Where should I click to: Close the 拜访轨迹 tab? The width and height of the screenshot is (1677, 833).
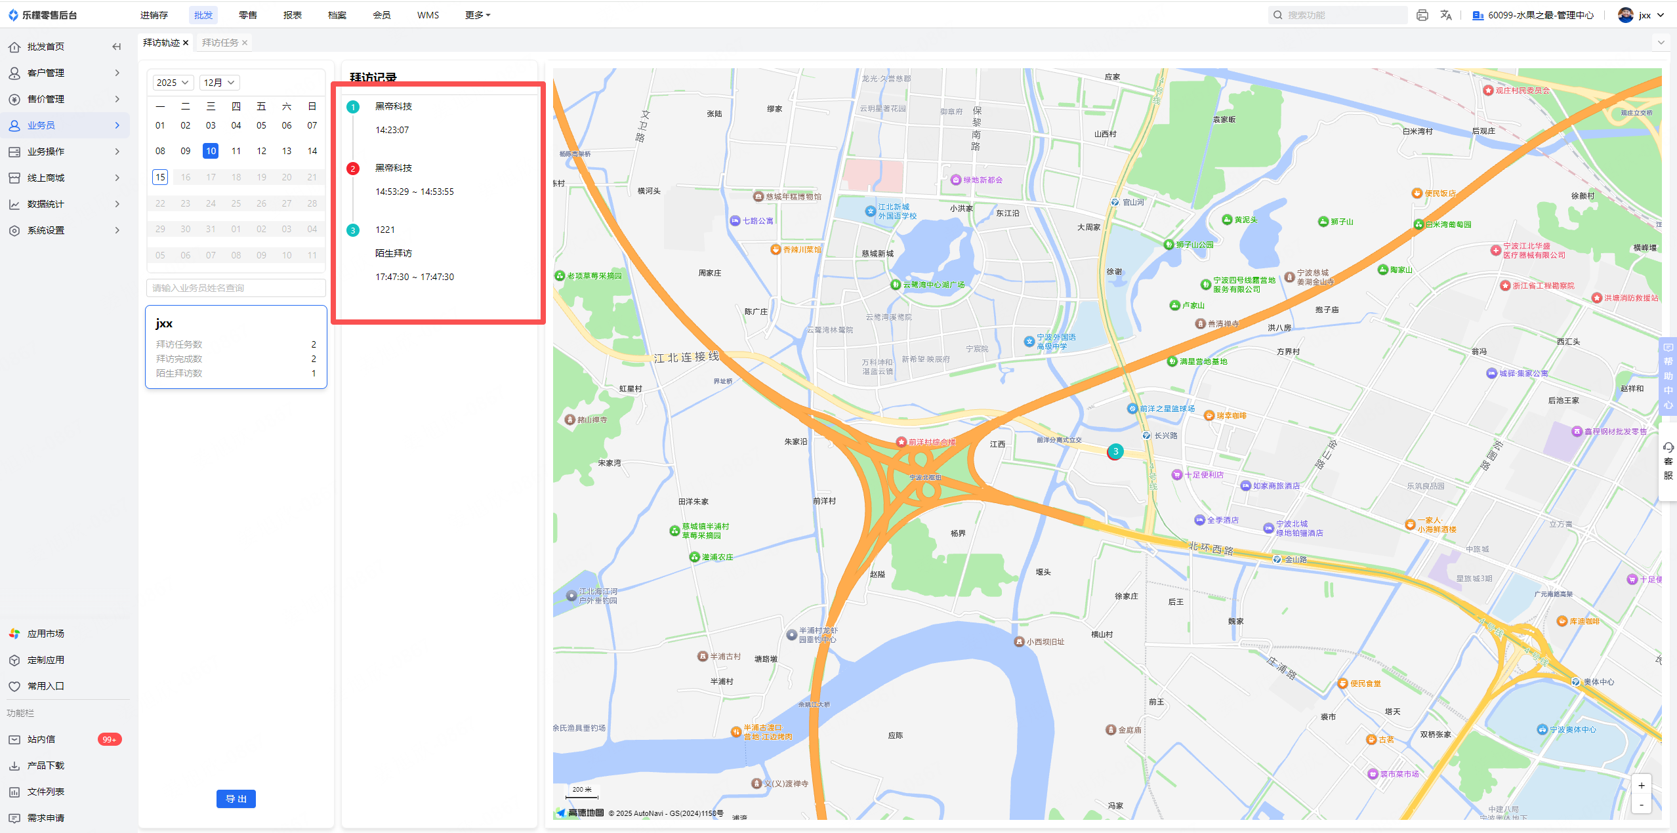pyautogui.click(x=186, y=43)
